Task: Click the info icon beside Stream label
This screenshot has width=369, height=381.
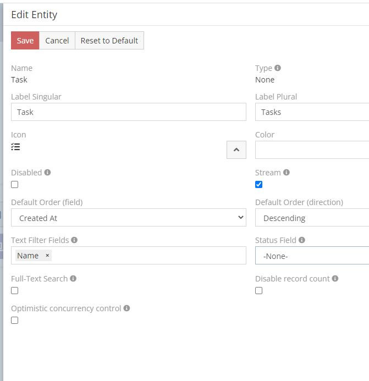Action: click(287, 173)
